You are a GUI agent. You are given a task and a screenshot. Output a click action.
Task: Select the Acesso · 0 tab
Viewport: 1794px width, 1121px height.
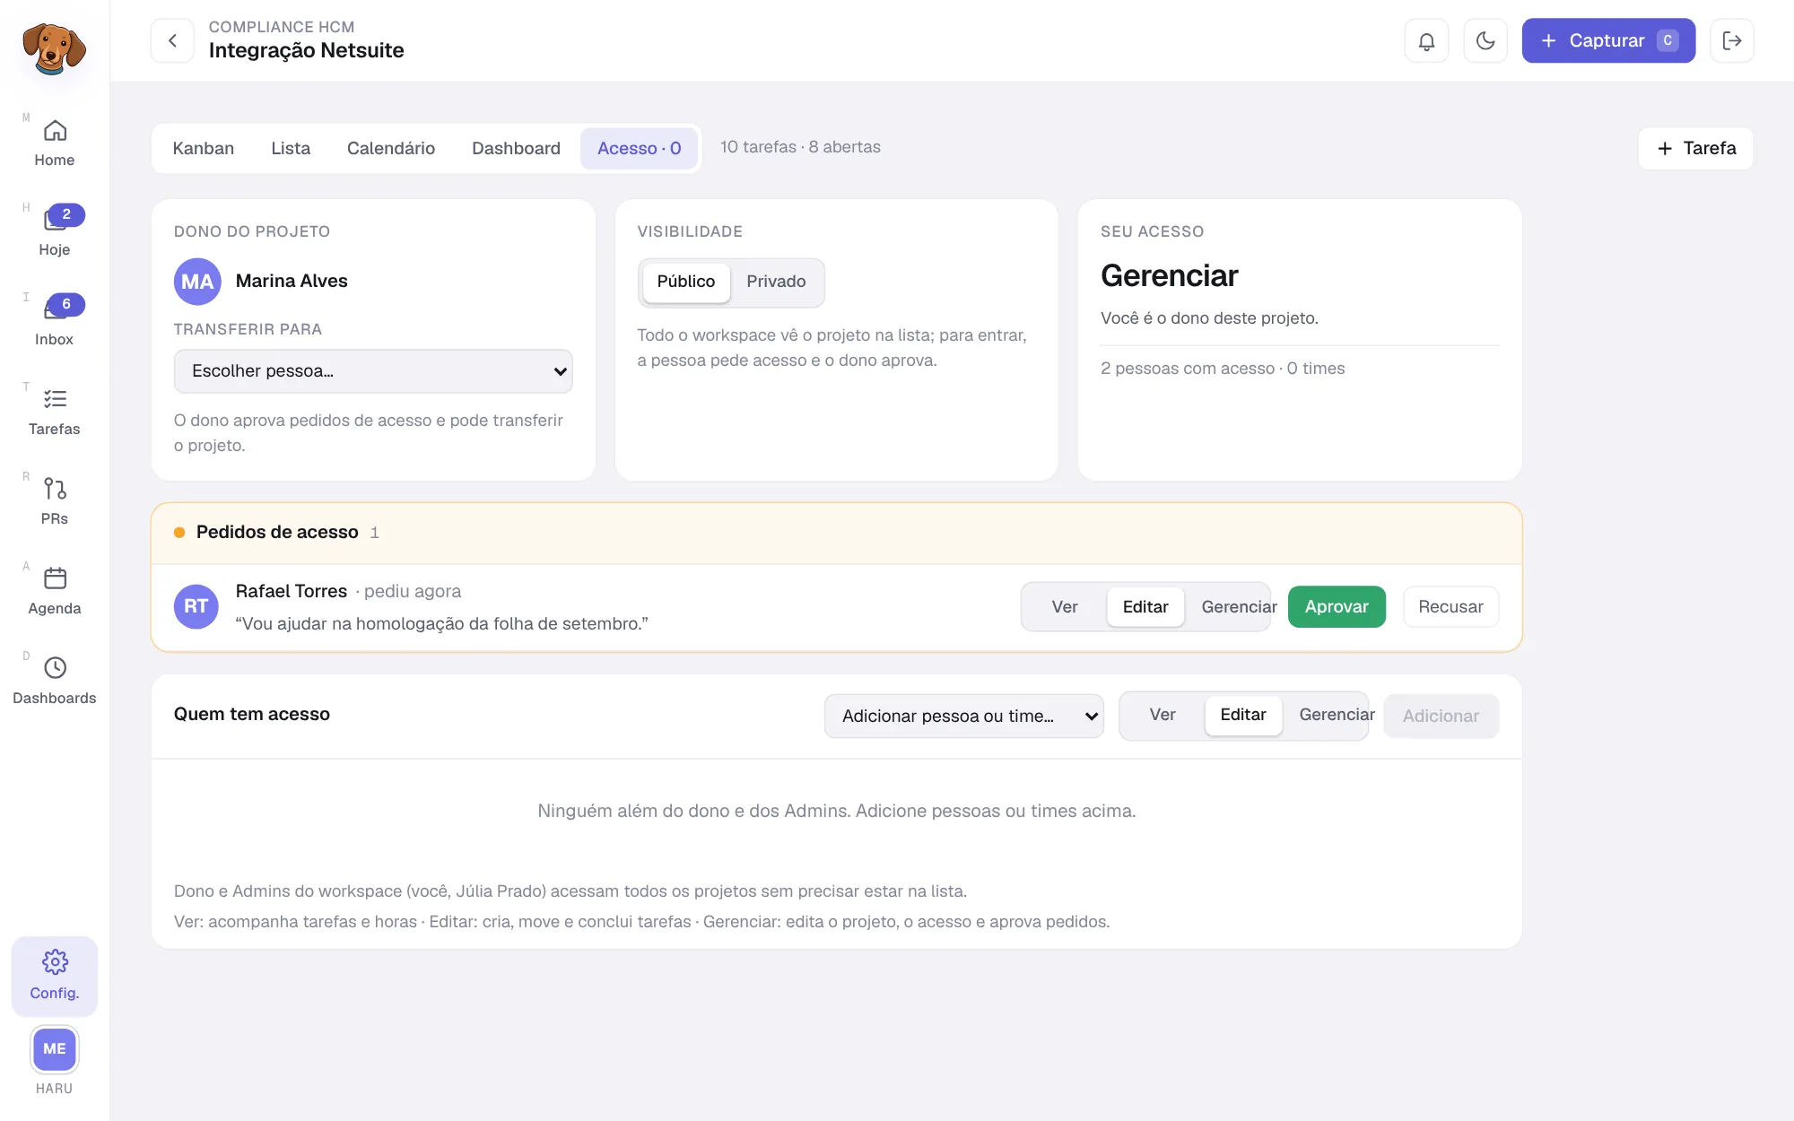pos(640,148)
